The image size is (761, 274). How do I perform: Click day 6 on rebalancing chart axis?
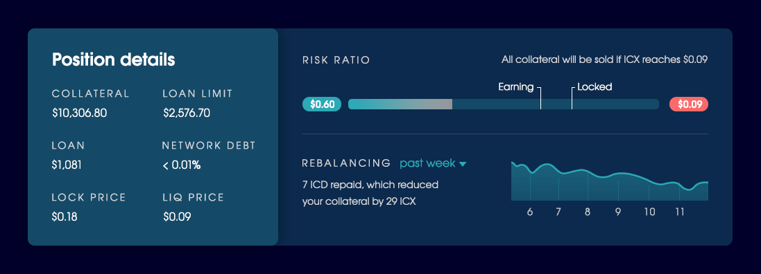click(529, 212)
